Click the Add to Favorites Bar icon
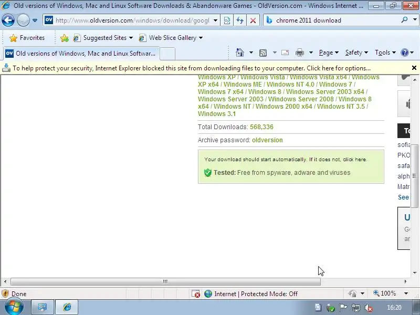This screenshot has height=315, width=420. point(64,38)
